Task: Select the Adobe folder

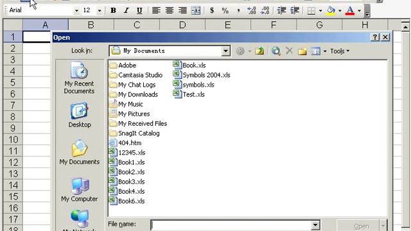Action: click(123, 65)
